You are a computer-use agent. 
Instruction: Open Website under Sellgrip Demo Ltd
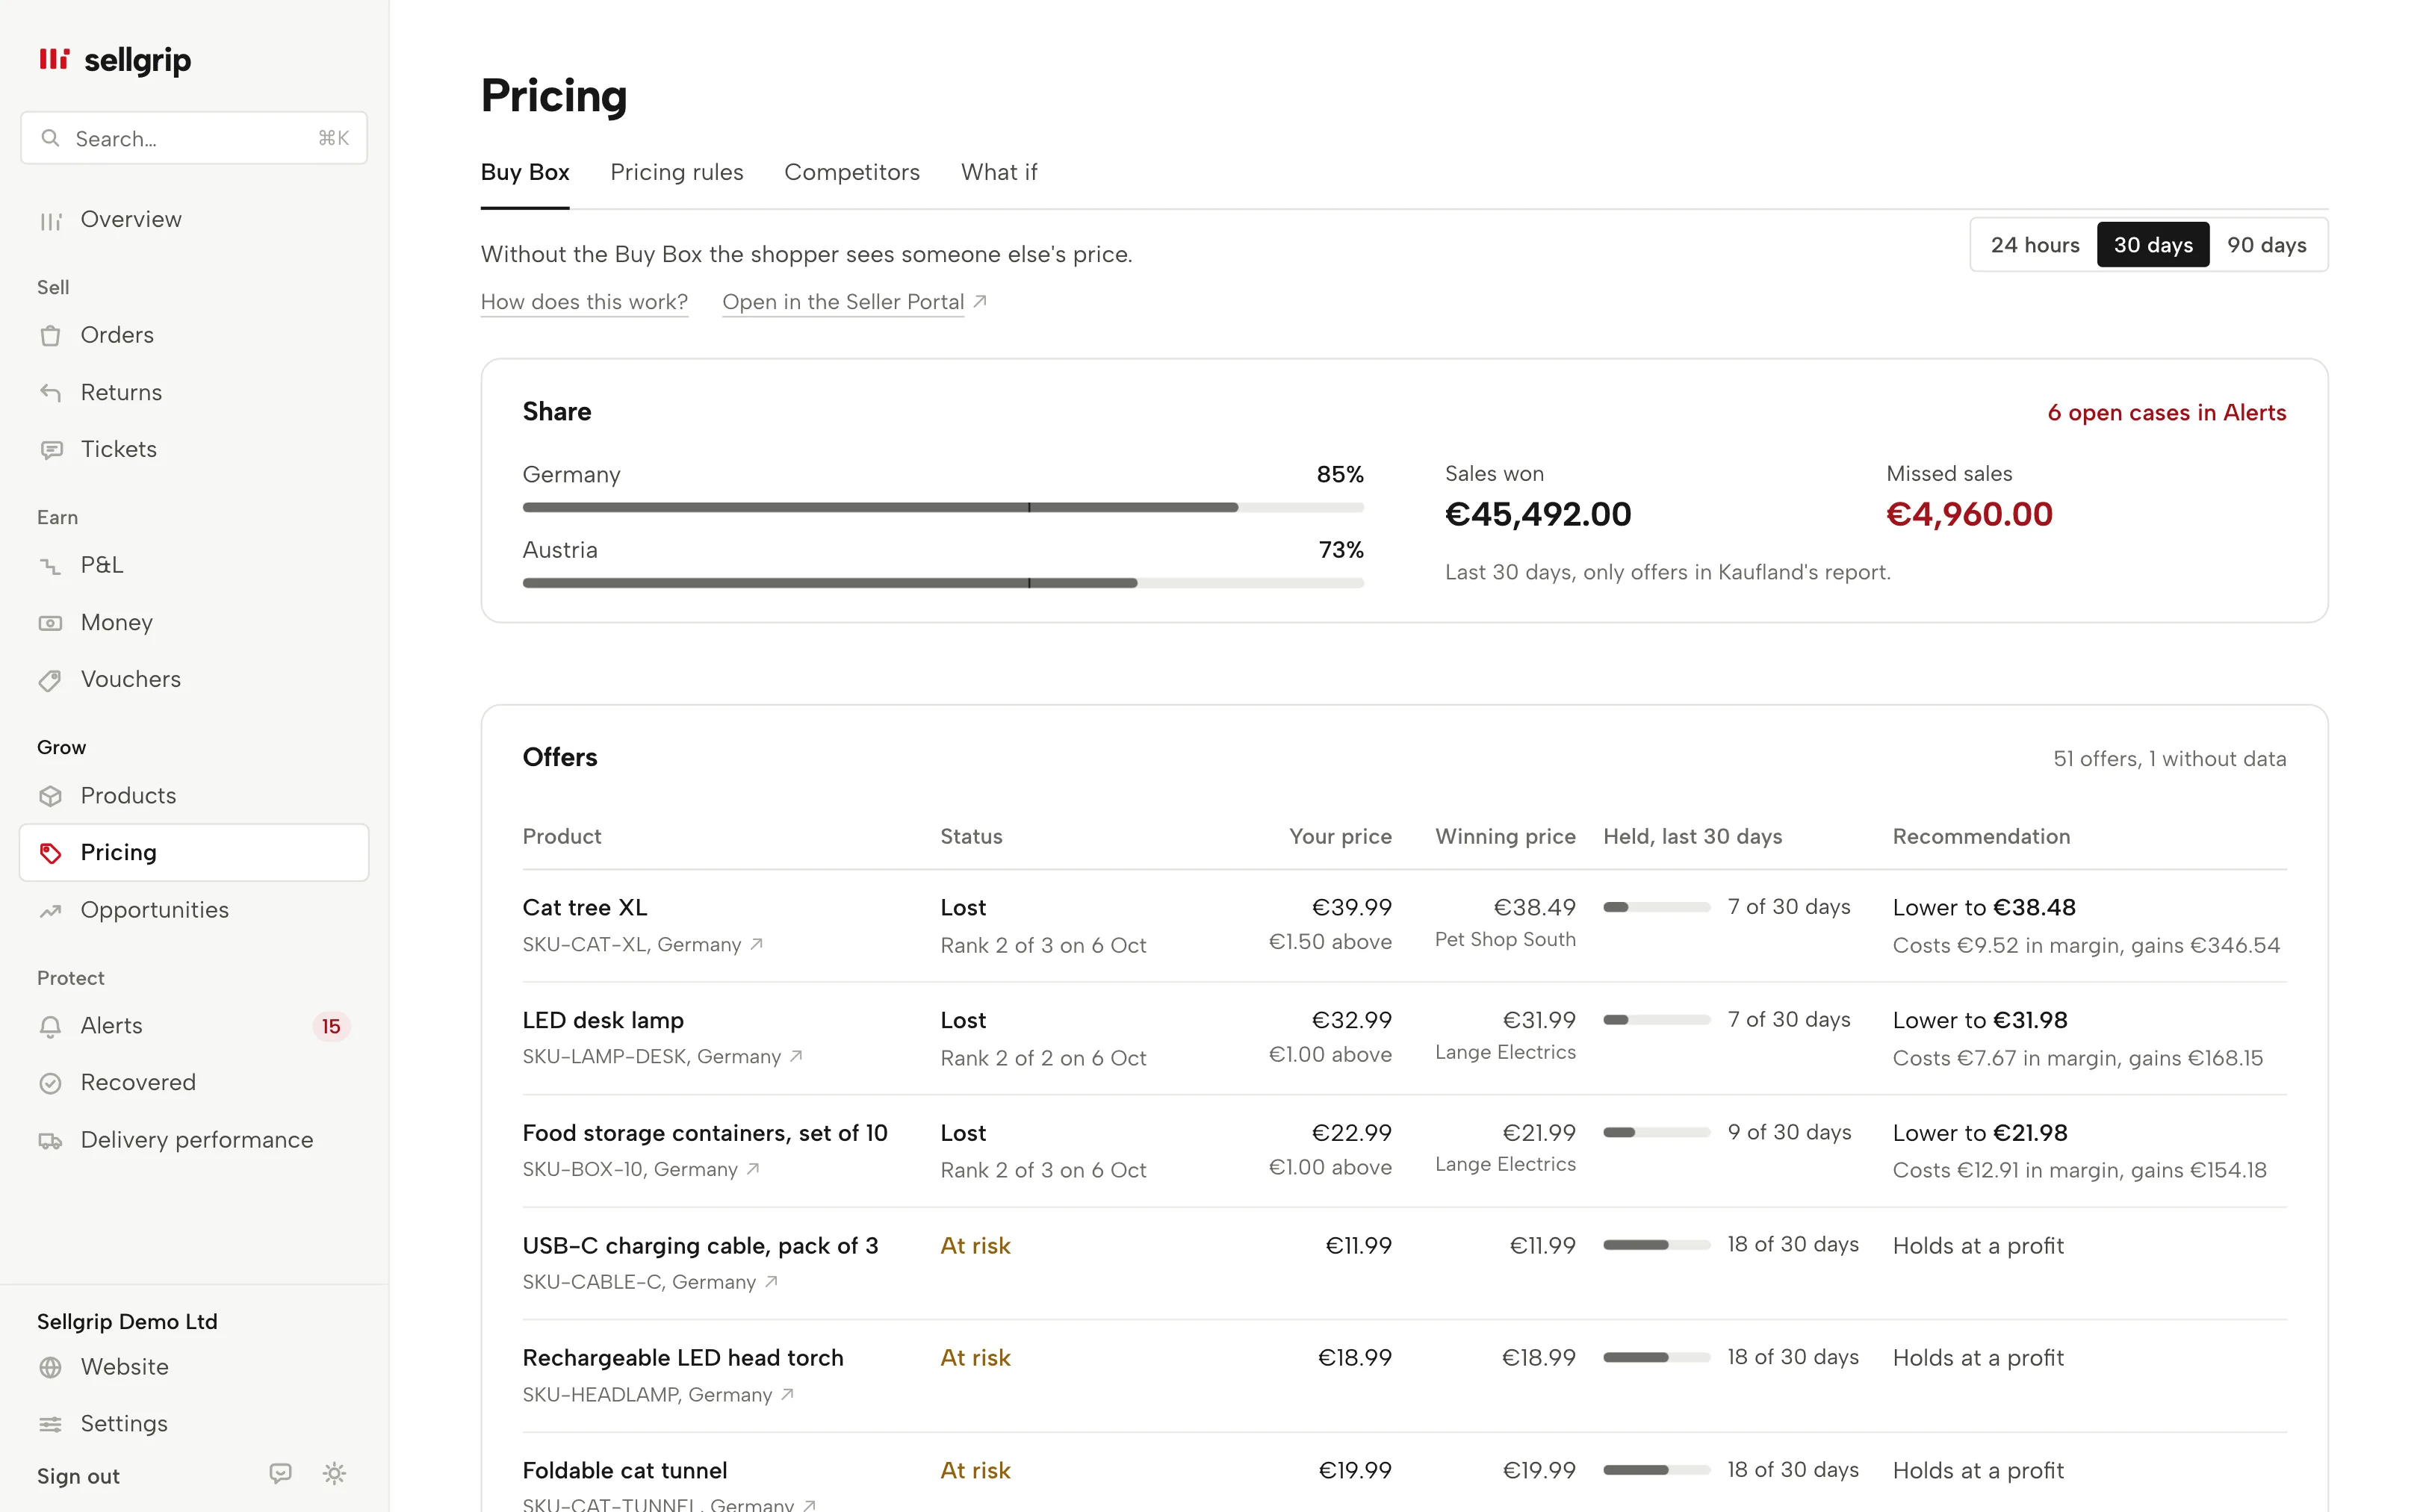[194, 1367]
